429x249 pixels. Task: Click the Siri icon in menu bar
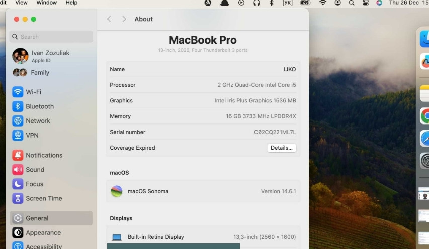click(379, 3)
